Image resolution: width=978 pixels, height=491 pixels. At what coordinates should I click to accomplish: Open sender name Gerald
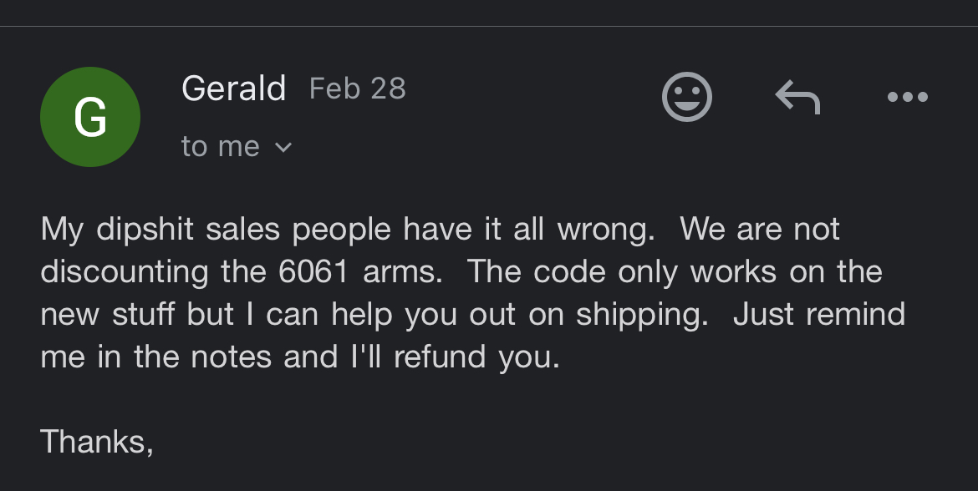tap(234, 89)
